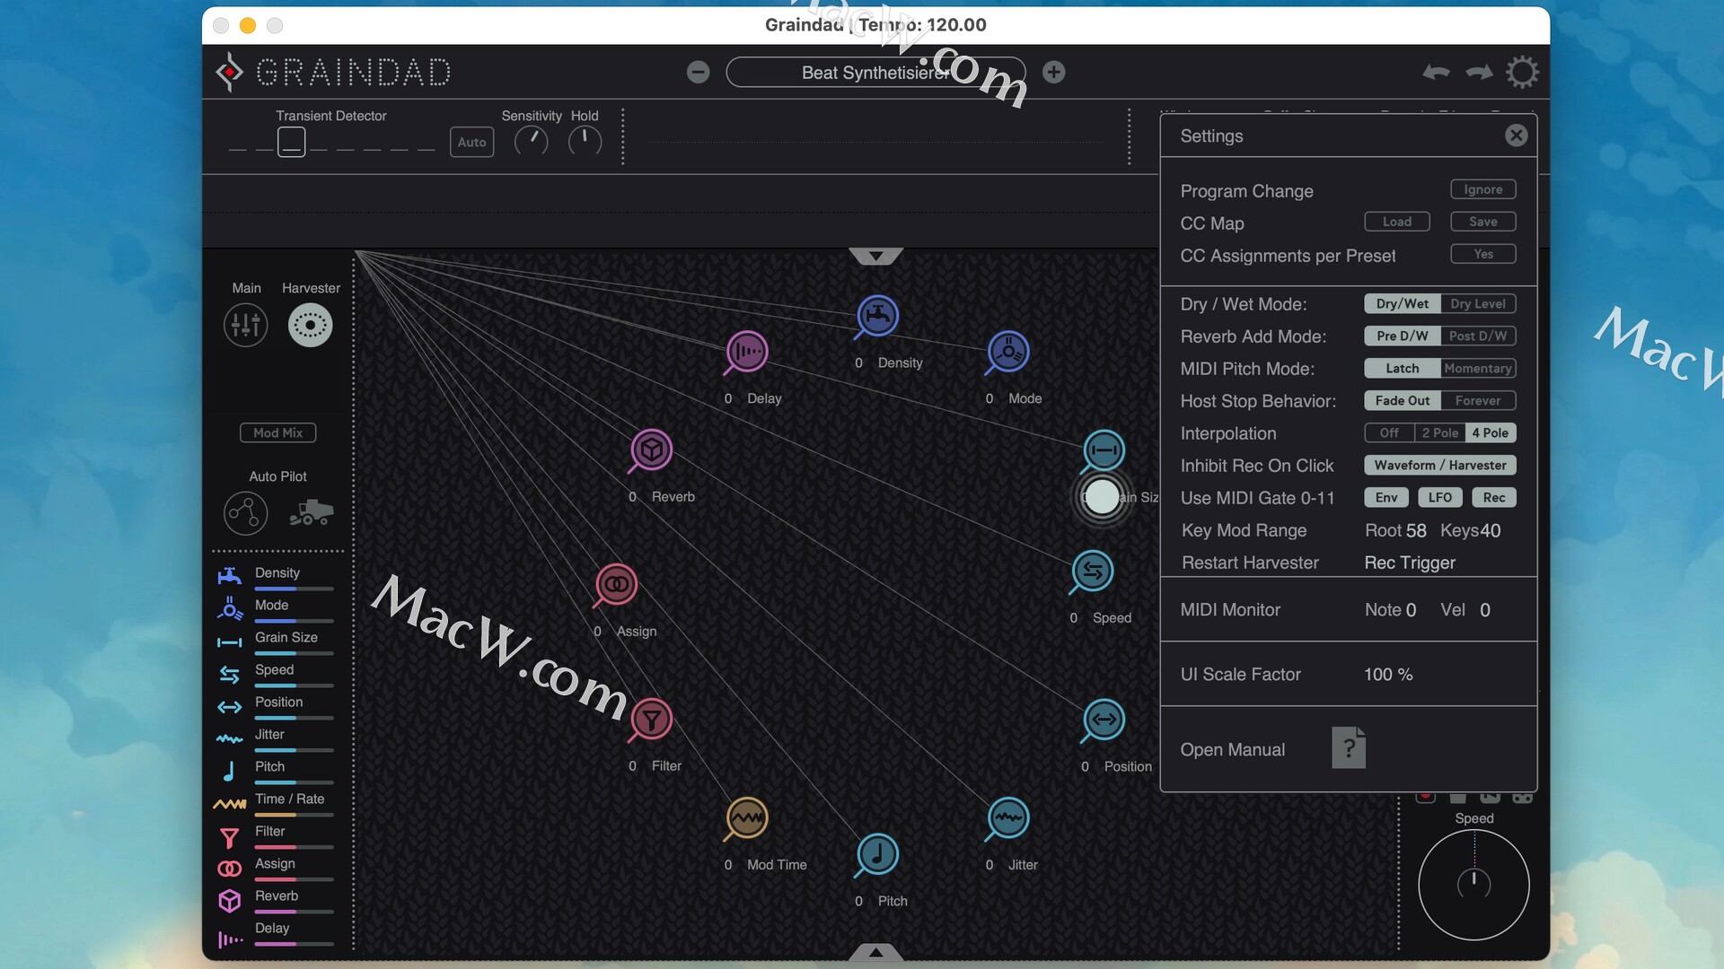Screen dimensions: 1724x969
Task: Set Dry / Wet Mode to Dry/Wet
Action: click(x=1403, y=304)
